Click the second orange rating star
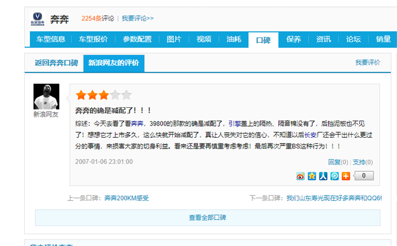 pos(92,95)
